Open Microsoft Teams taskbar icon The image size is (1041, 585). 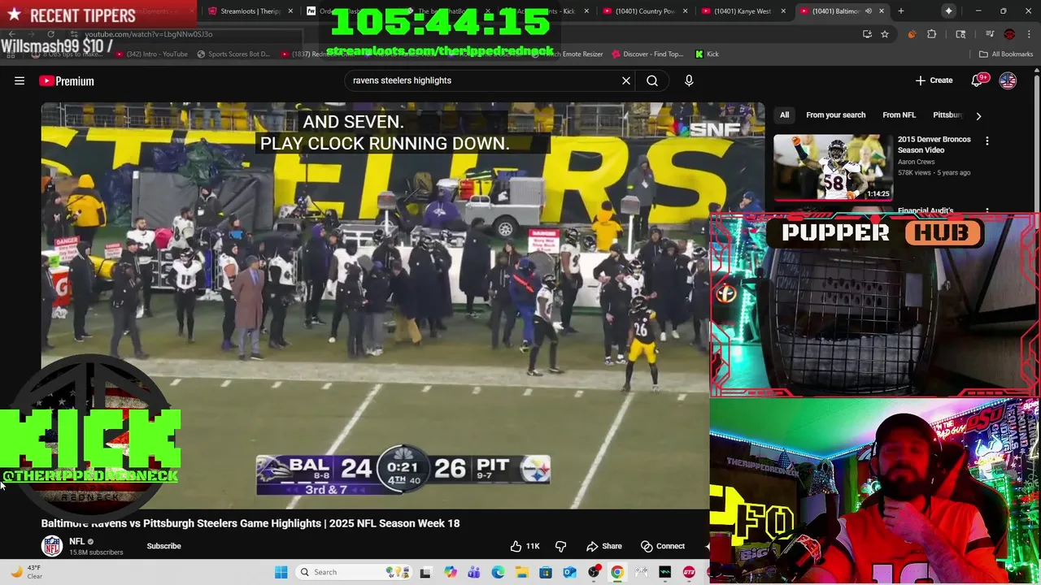point(473,572)
